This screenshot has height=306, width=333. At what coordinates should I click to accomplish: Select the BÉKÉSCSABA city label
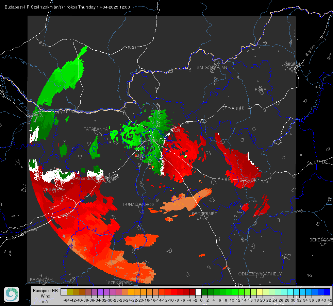click(x=321, y=240)
